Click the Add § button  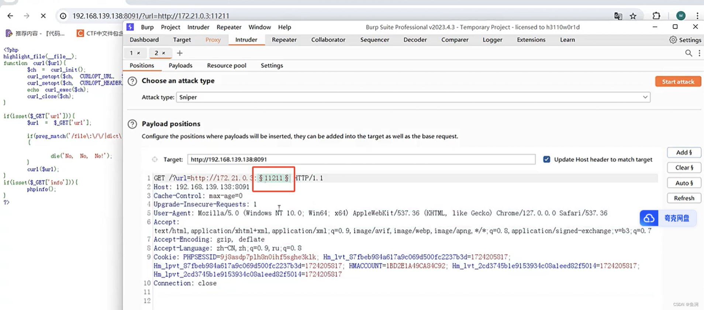(x=684, y=152)
